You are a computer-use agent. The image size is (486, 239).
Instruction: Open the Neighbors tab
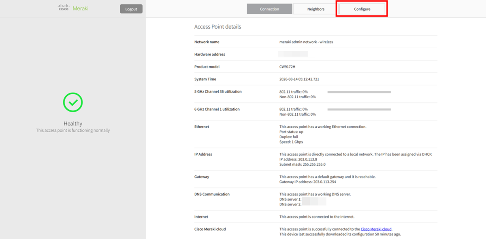(316, 9)
